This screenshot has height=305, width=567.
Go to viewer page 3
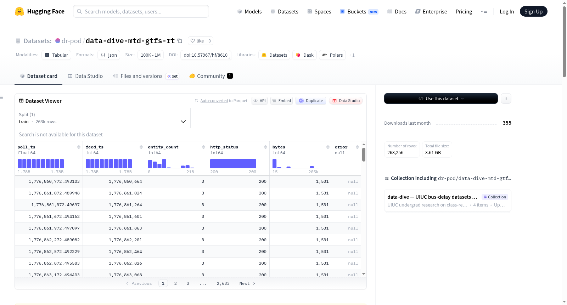click(x=188, y=283)
